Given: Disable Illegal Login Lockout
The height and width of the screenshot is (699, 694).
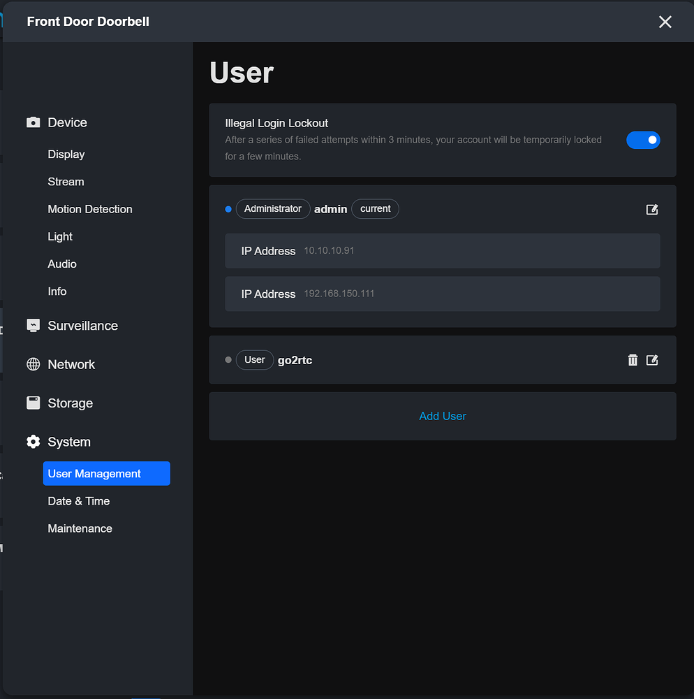Looking at the screenshot, I should 643,140.
